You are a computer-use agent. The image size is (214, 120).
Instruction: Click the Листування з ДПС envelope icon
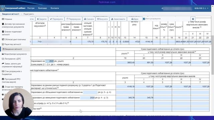coord(3,59)
